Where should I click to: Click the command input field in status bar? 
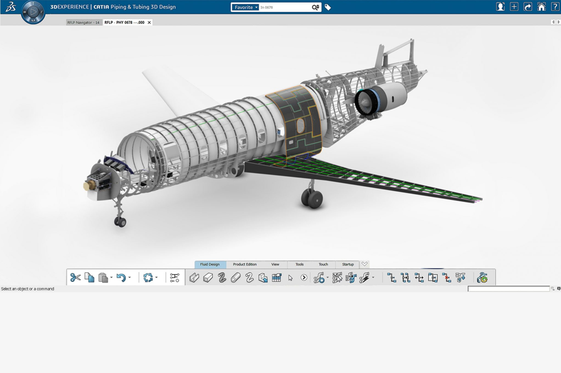[x=508, y=289]
